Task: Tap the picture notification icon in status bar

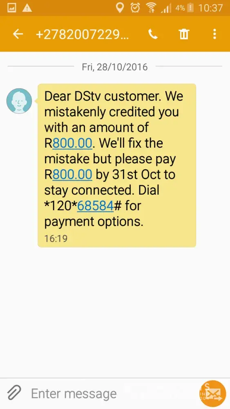Action: coord(12,8)
